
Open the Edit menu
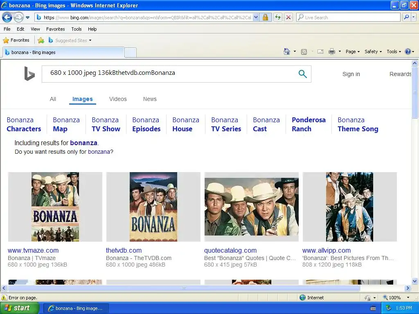click(x=20, y=29)
